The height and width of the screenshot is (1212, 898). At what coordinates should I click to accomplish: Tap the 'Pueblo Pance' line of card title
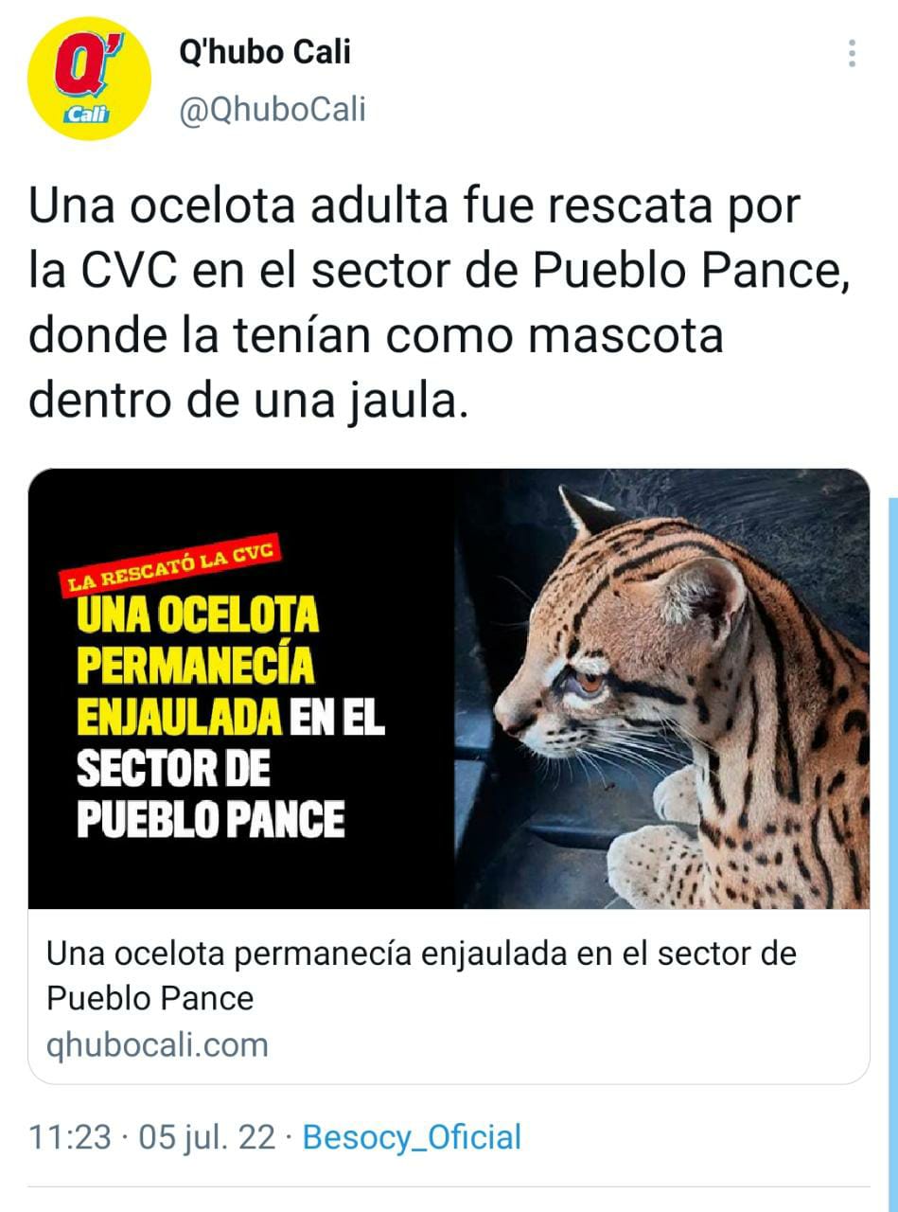150,998
